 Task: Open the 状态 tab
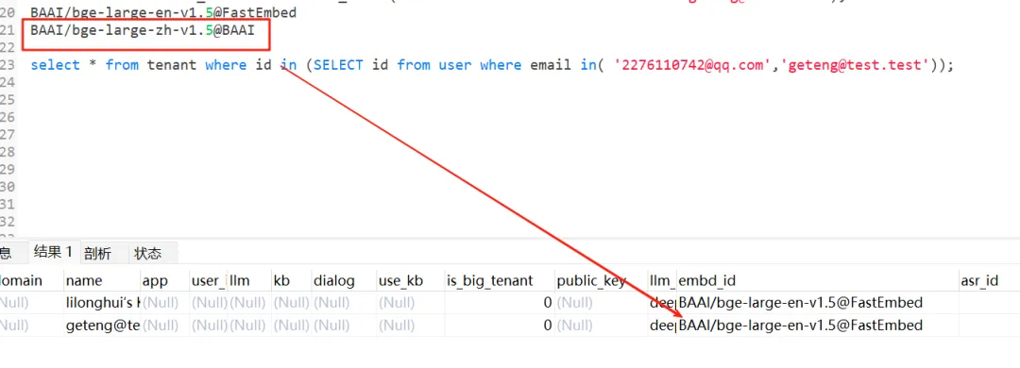coord(147,254)
